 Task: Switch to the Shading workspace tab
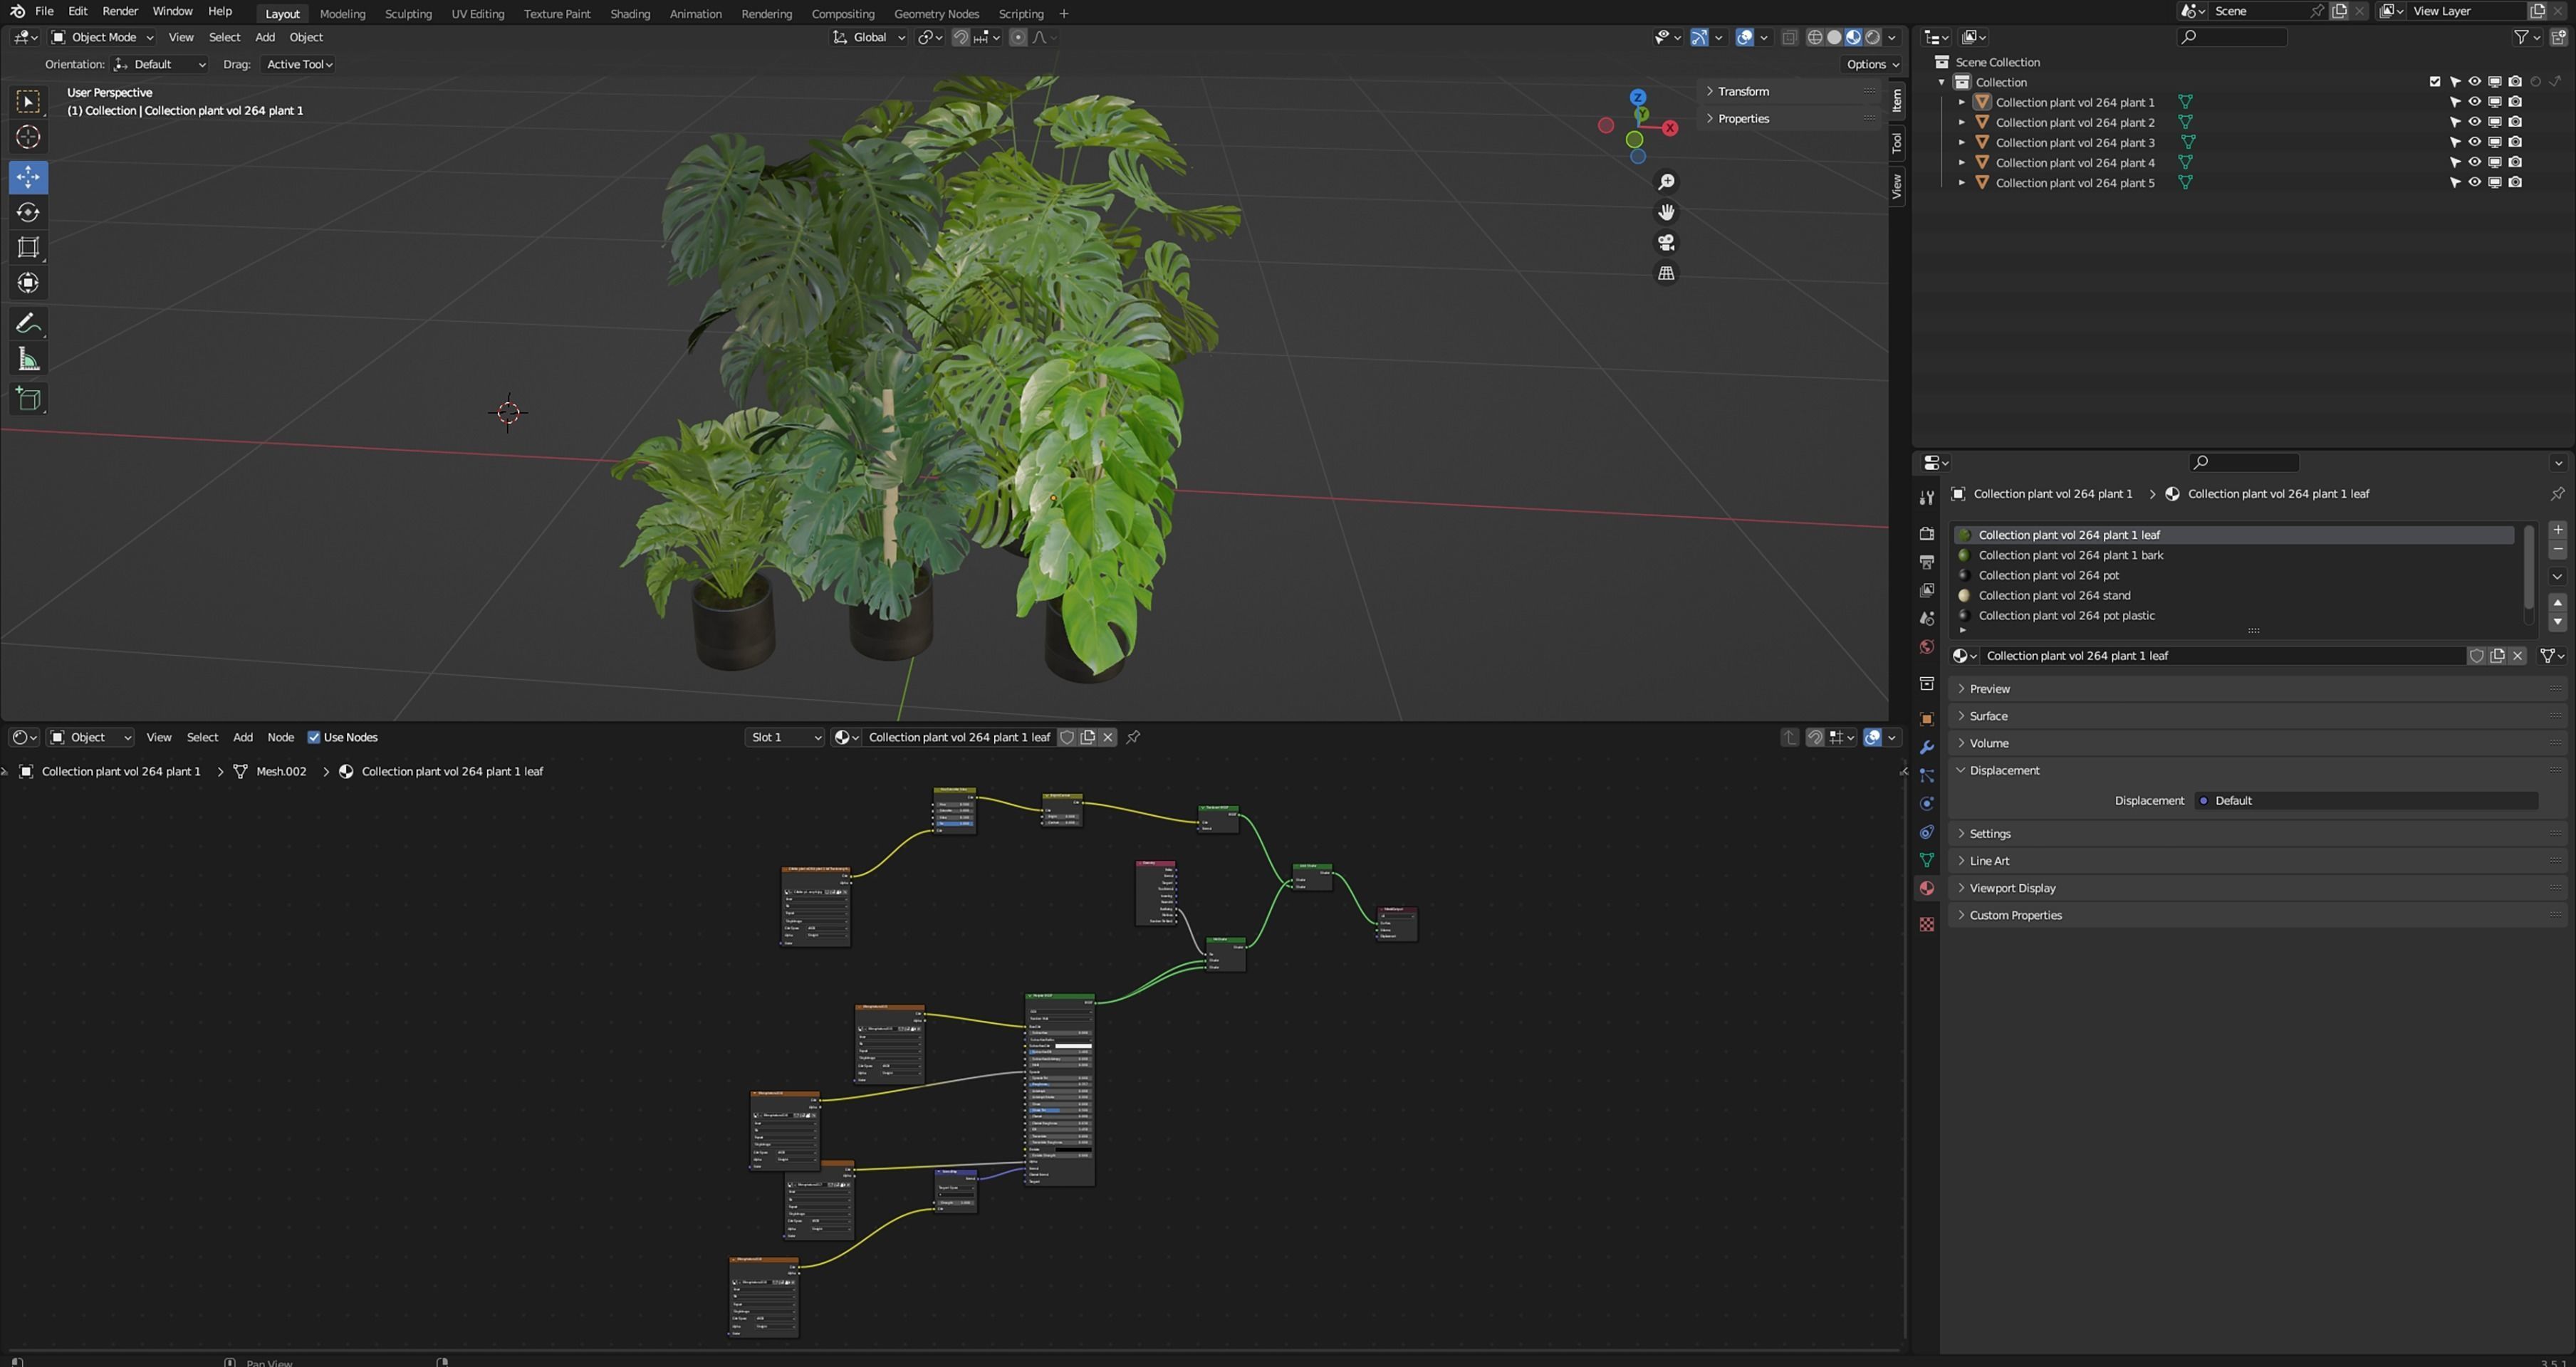[630, 14]
